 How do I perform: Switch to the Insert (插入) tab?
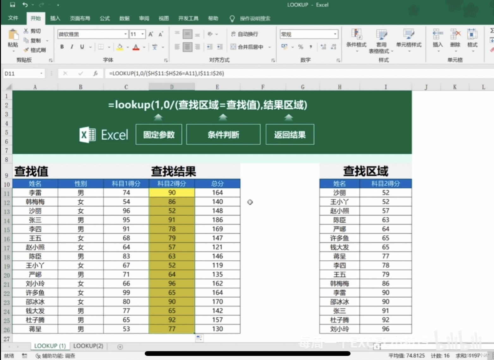(55, 18)
